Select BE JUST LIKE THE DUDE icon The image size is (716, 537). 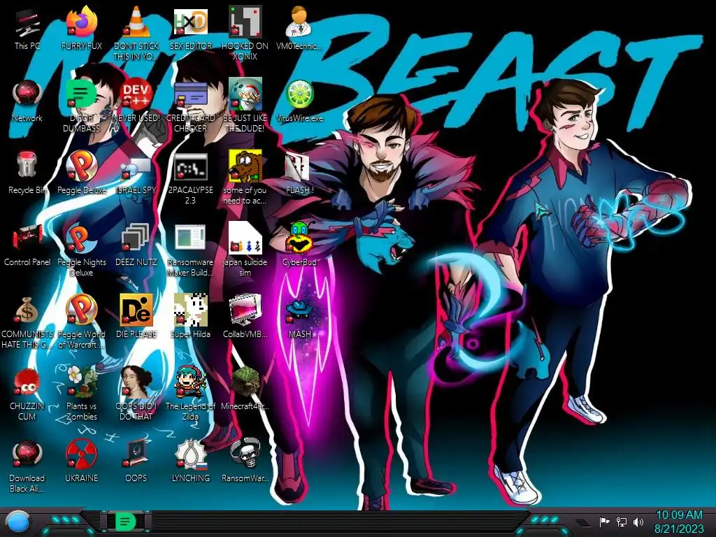245,94
